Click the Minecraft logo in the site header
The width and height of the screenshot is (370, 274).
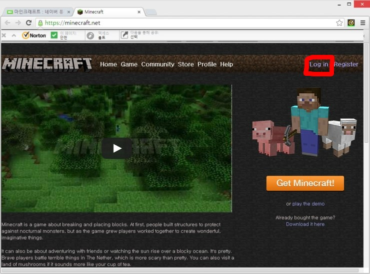click(x=47, y=64)
